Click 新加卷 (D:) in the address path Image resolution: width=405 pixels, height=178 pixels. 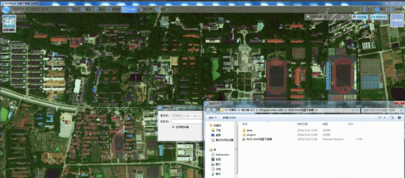248,110
